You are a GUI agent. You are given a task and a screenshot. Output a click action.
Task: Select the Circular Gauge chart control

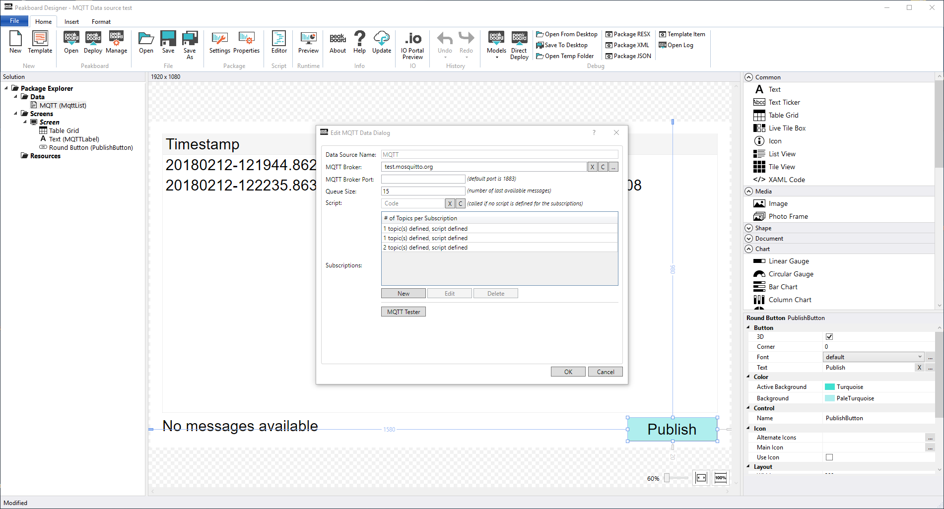(x=791, y=274)
